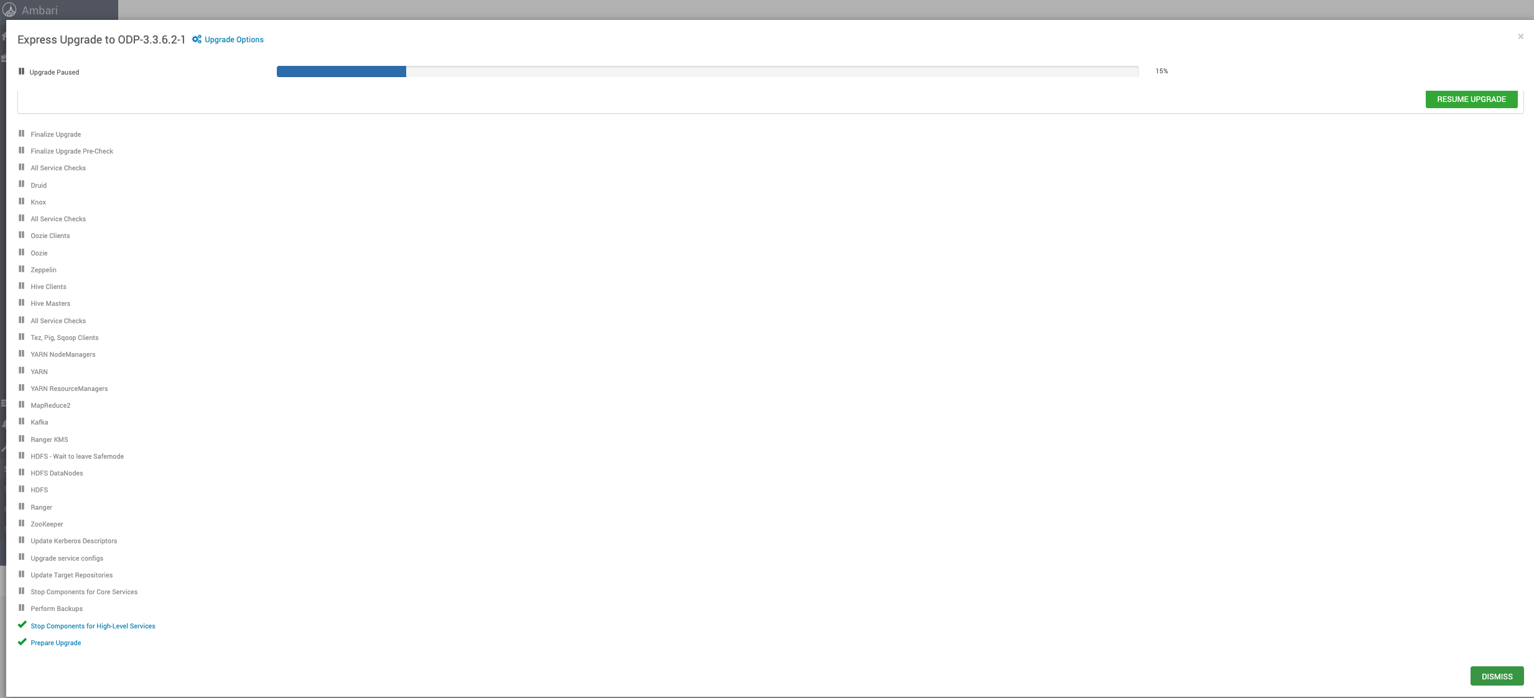This screenshot has height=698, width=1534.
Task: Click the pause icon beside ZooKeeper
Action: point(21,523)
